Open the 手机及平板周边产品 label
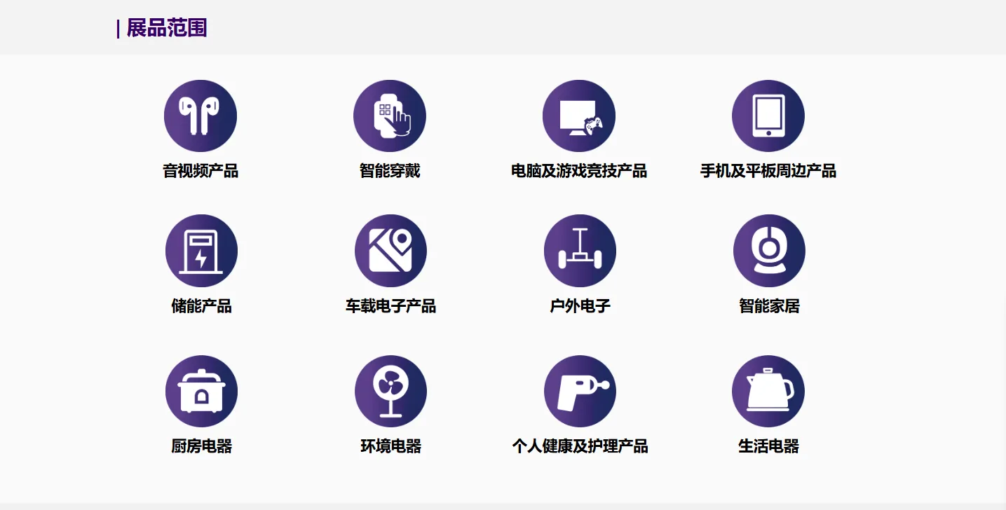This screenshot has width=1006, height=510. pos(768,171)
